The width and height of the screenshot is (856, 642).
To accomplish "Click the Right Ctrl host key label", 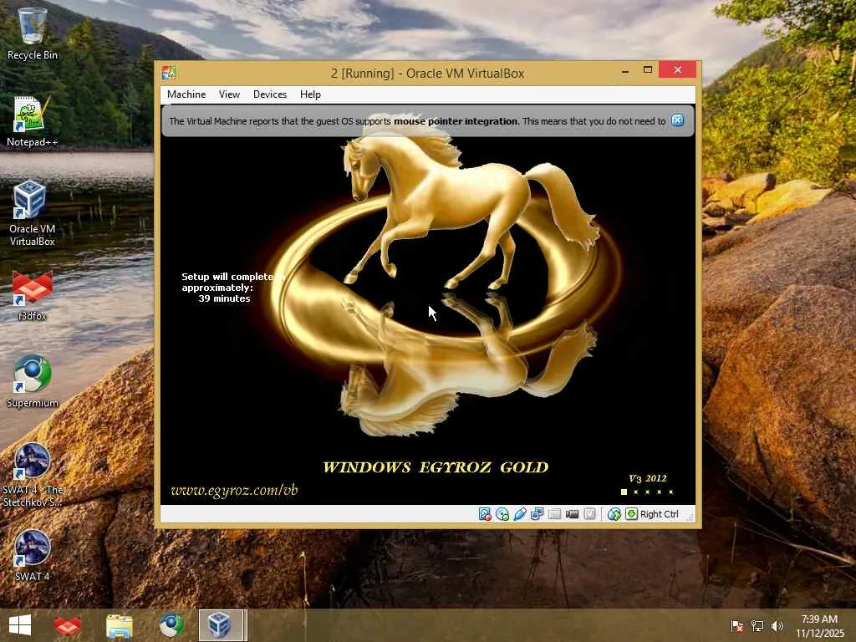I will point(659,514).
